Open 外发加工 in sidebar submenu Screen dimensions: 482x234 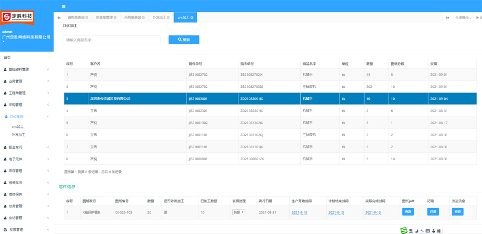click(x=18, y=135)
